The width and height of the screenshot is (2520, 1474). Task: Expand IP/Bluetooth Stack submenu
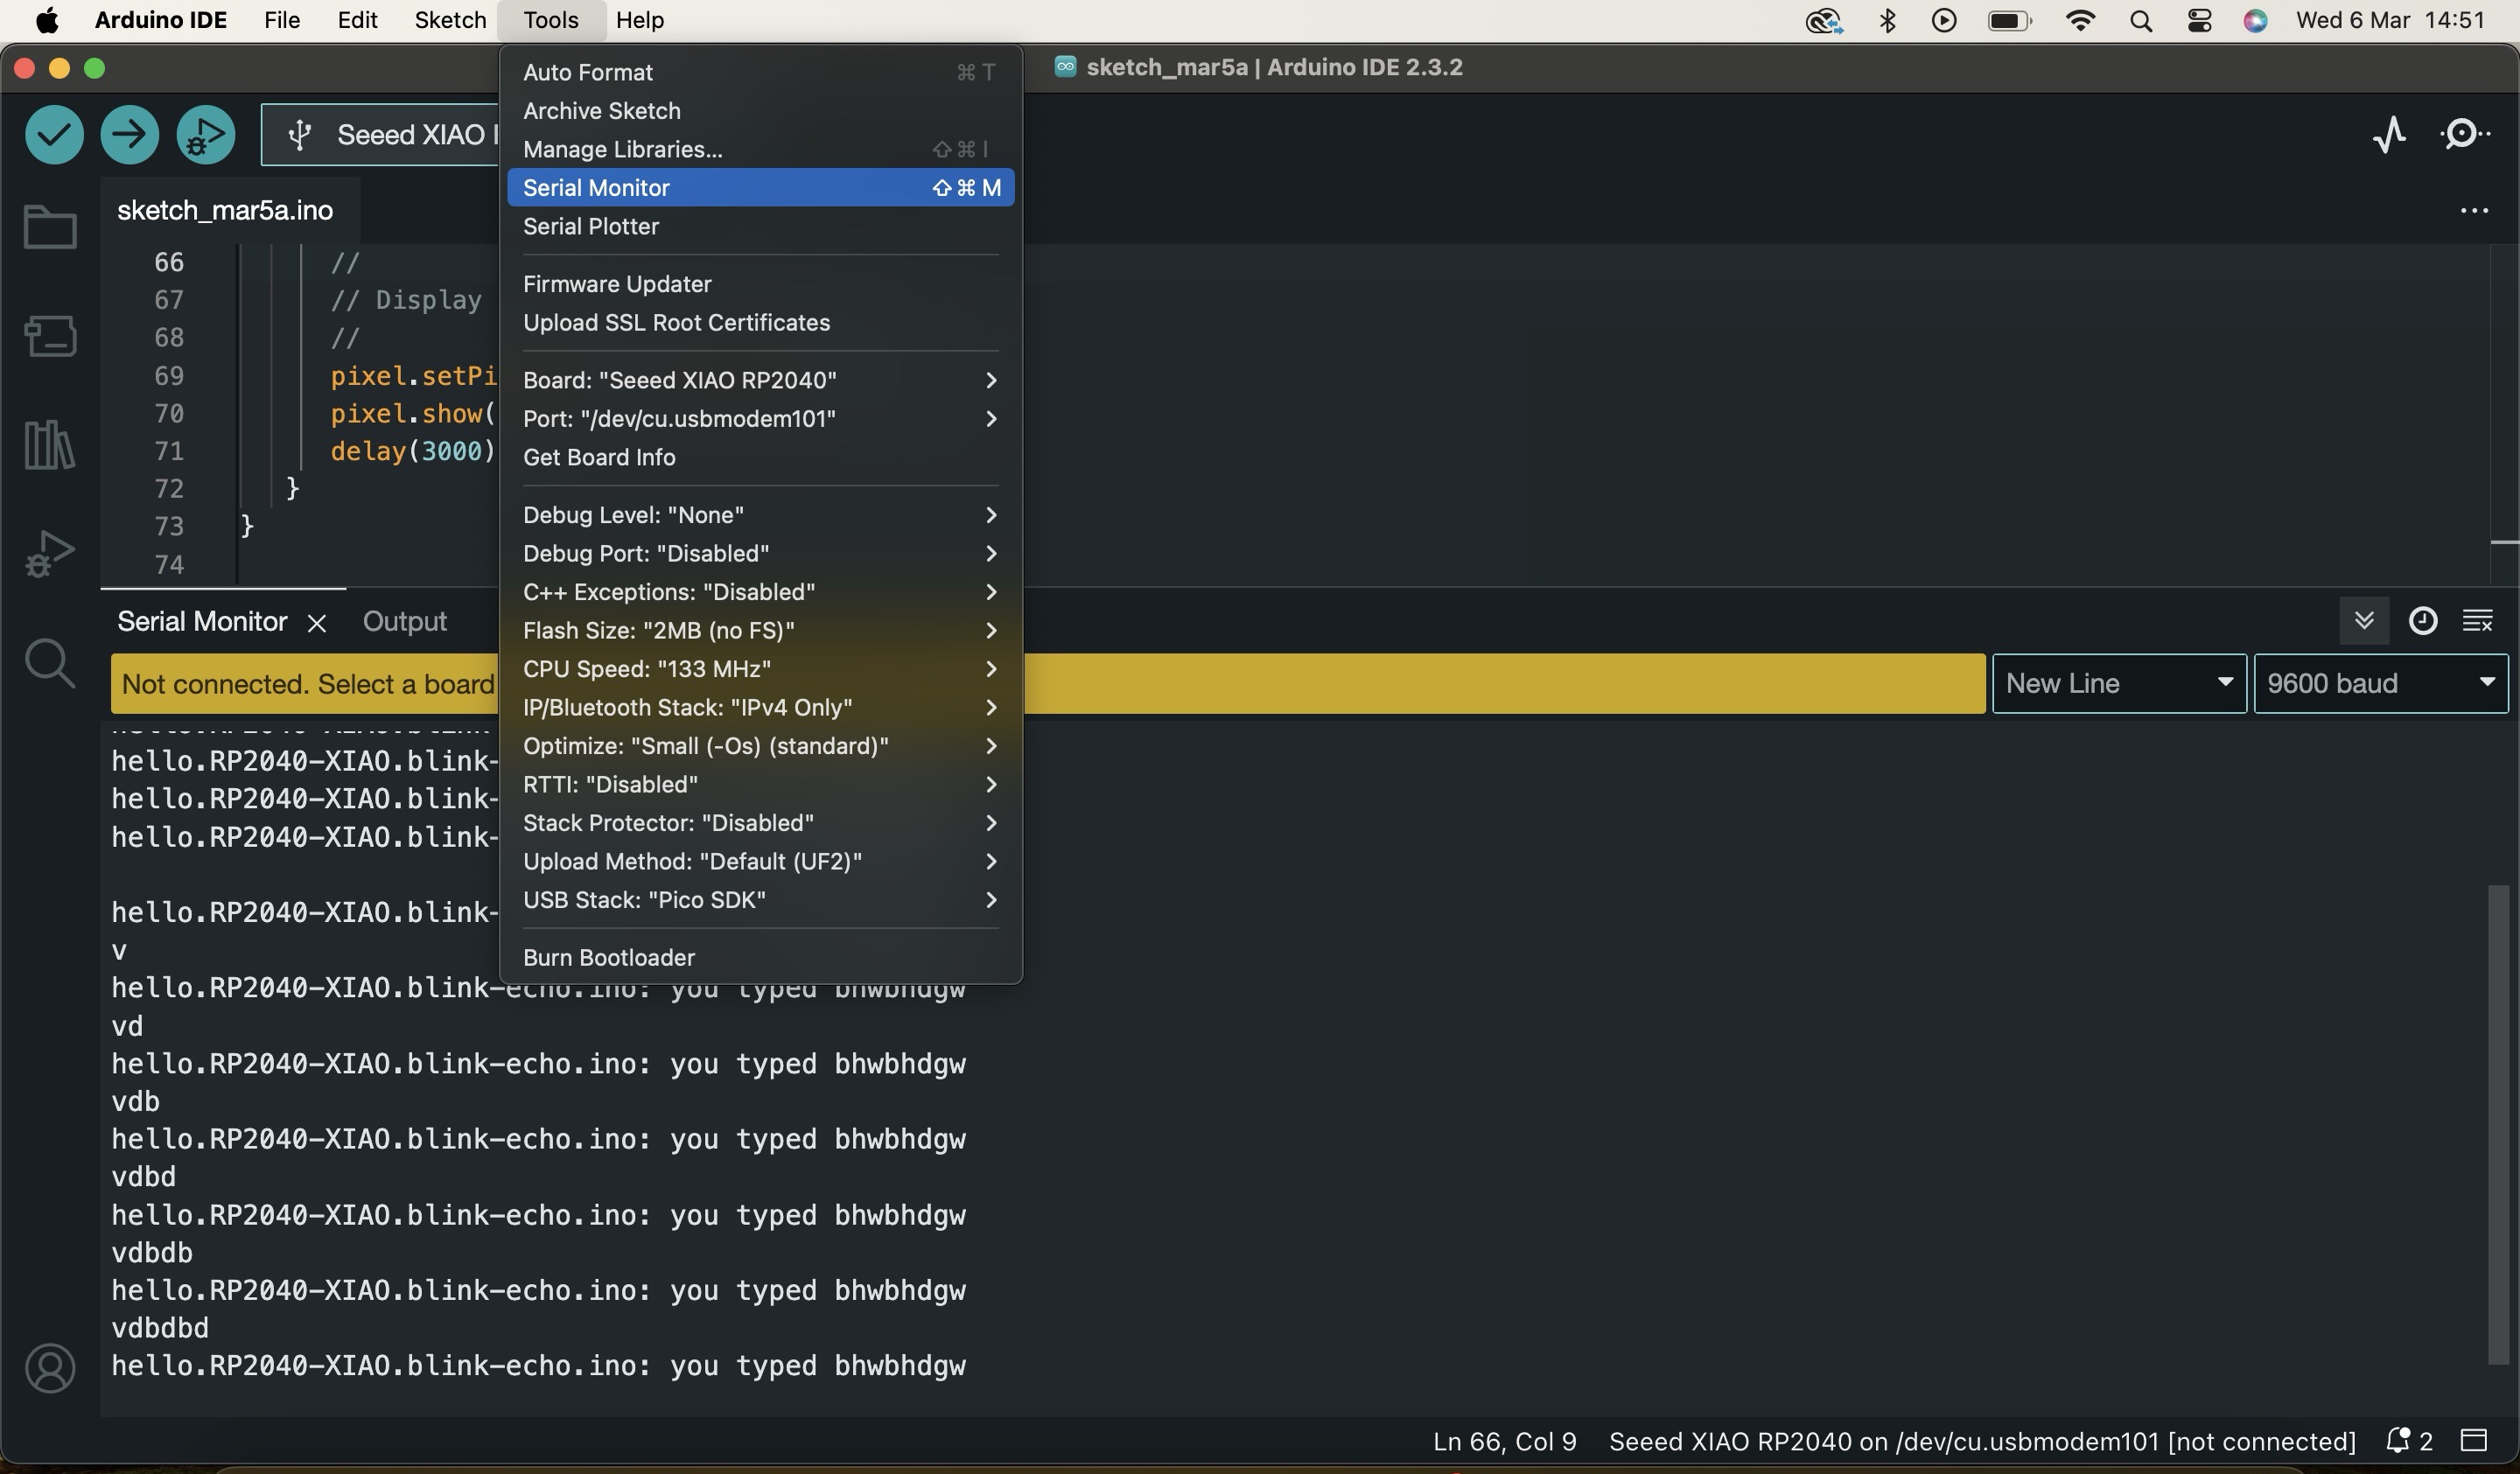coord(760,708)
